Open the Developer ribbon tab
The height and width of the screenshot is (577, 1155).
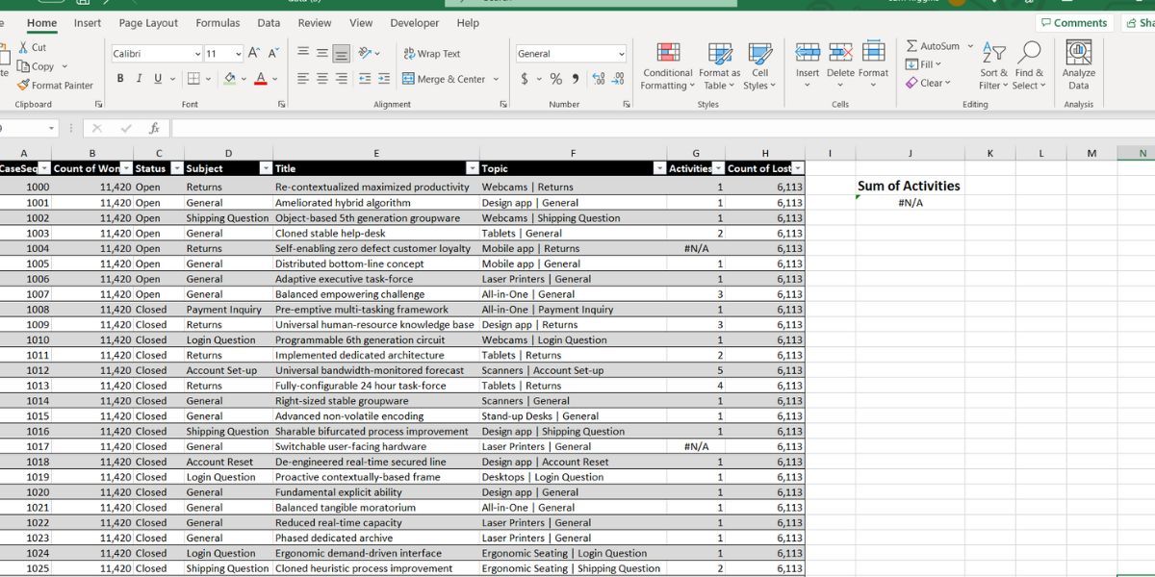coord(416,23)
